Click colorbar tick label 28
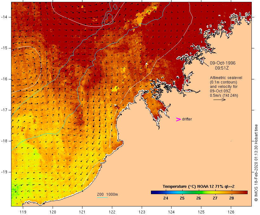 231,198
